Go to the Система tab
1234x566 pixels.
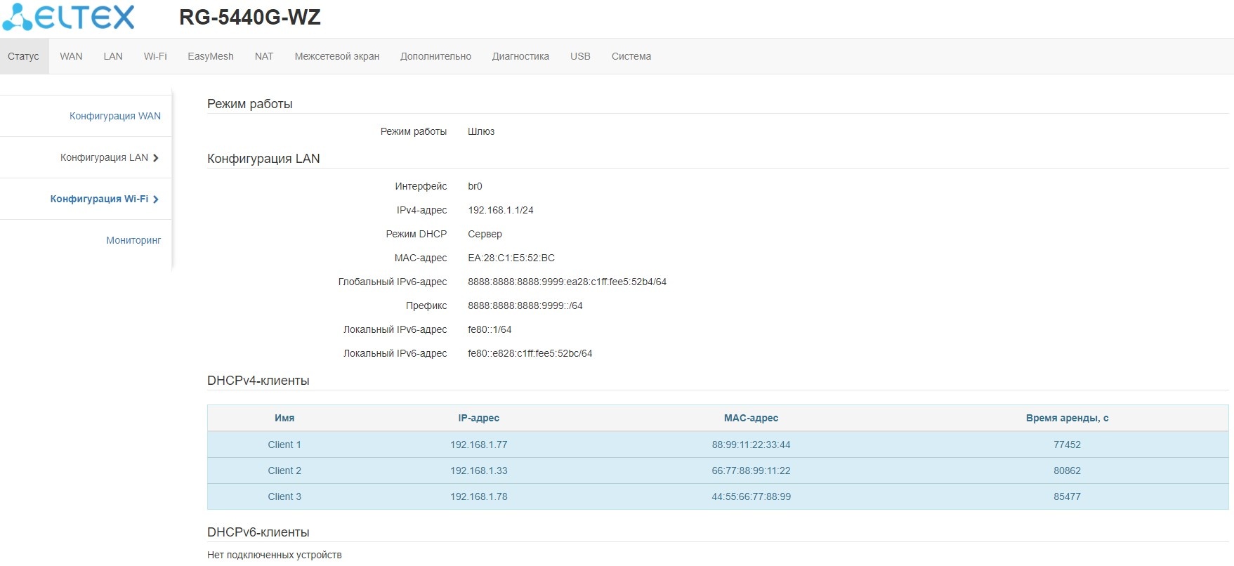pyautogui.click(x=631, y=56)
